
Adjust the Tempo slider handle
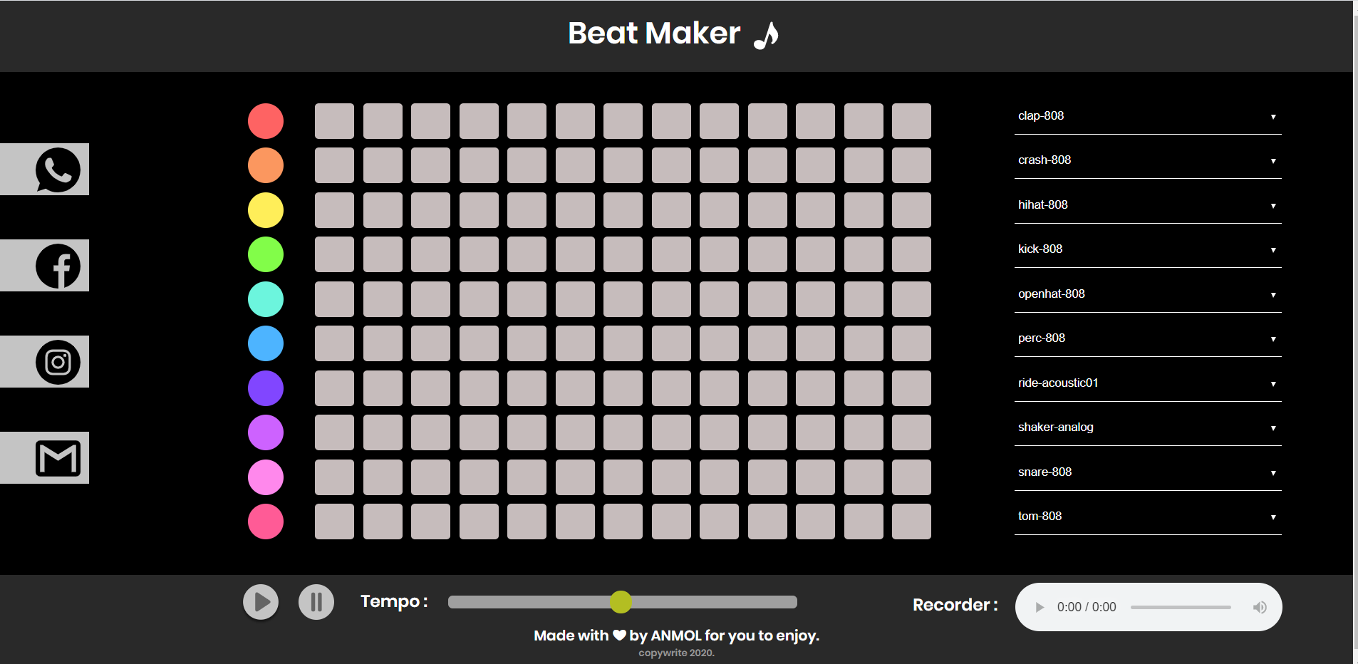click(x=621, y=602)
